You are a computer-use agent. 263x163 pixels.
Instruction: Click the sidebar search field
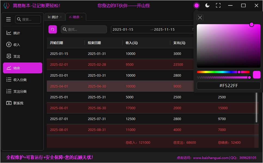(x=28, y=19)
